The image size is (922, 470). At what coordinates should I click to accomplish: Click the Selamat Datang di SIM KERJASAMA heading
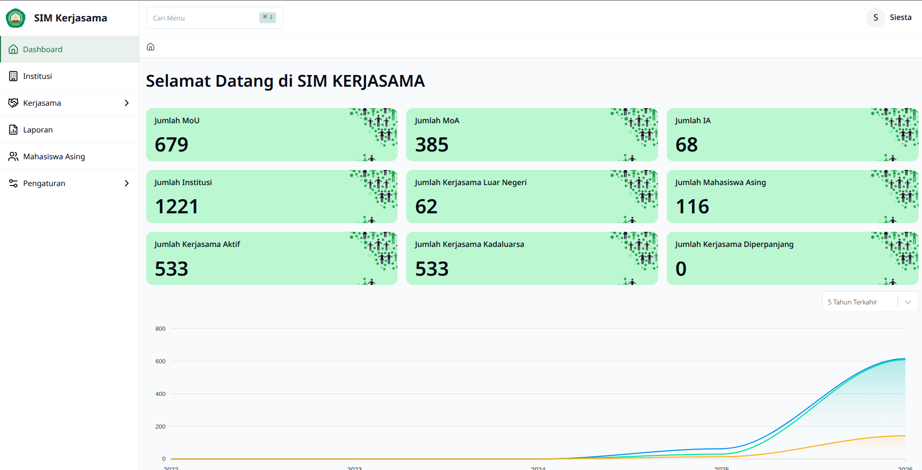coord(285,81)
